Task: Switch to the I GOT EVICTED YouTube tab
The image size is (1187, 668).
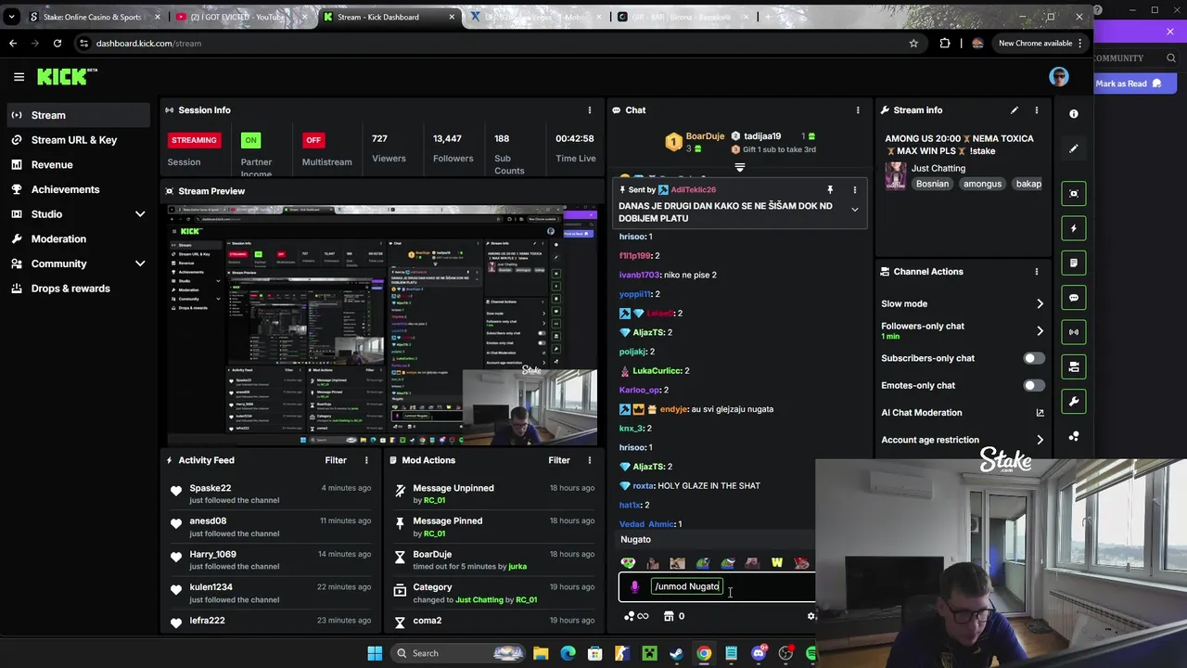Action: coord(240,17)
